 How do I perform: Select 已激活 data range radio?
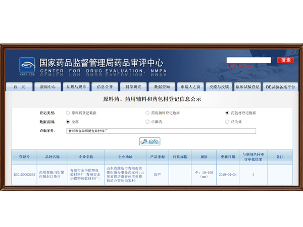click(x=147, y=122)
